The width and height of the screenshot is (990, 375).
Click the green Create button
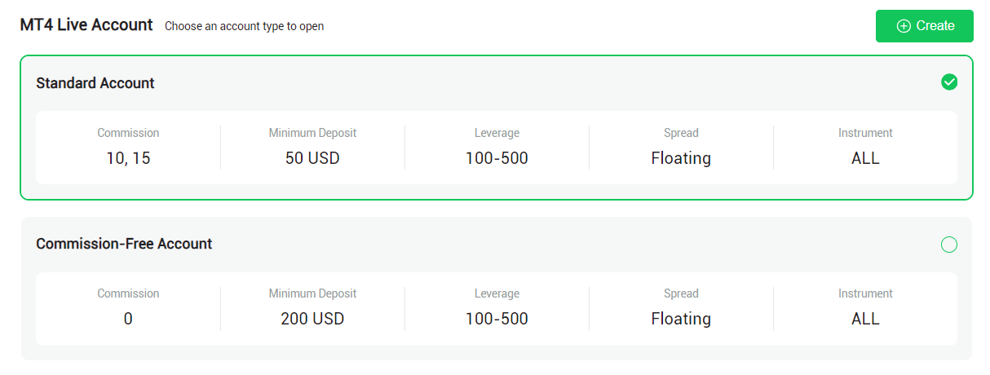pos(924,26)
